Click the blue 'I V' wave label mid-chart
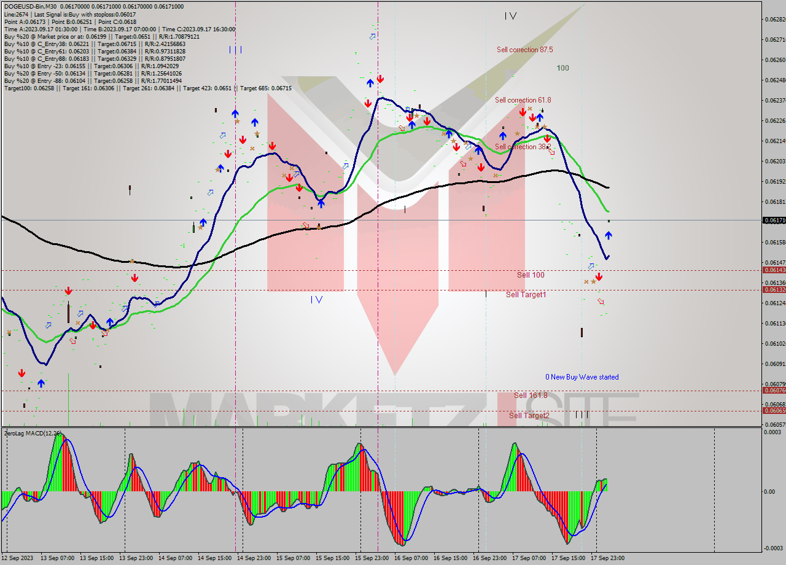The image size is (786, 565). (x=316, y=300)
